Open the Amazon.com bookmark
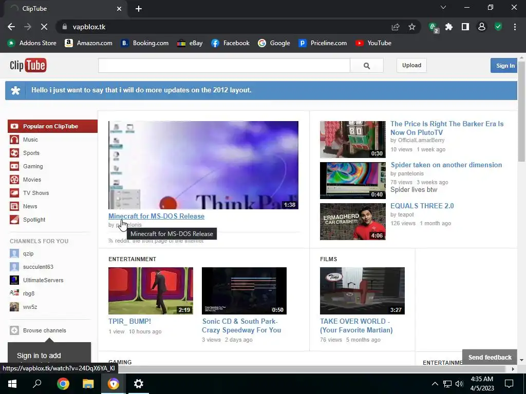 [88, 43]
